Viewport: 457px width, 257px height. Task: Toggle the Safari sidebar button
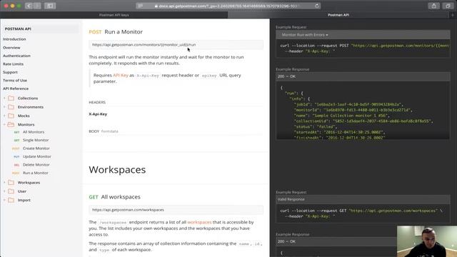[50, 6]
